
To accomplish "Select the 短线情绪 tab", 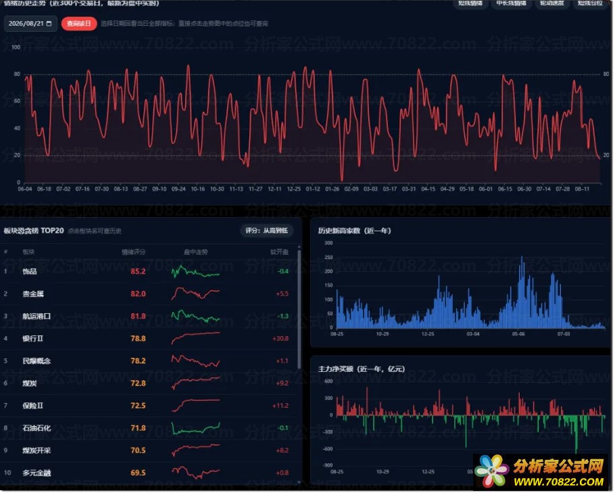I will pos(471,3).
